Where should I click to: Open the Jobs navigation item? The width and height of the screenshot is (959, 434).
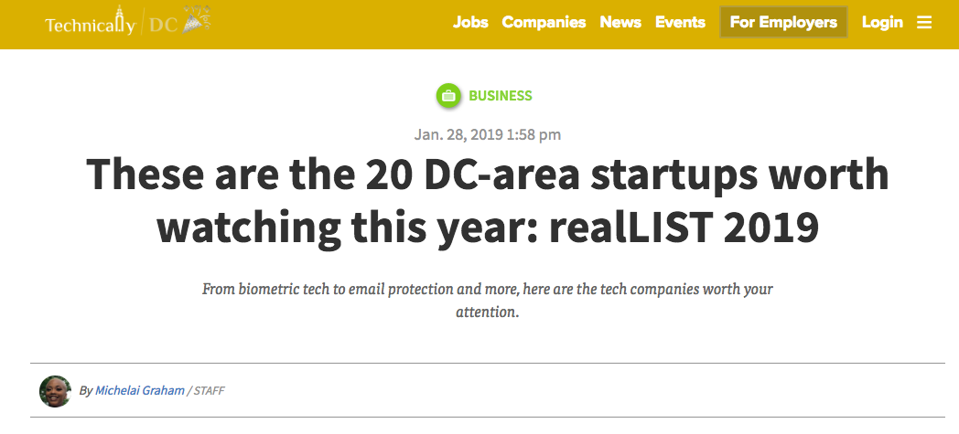(x=470, y=23)
